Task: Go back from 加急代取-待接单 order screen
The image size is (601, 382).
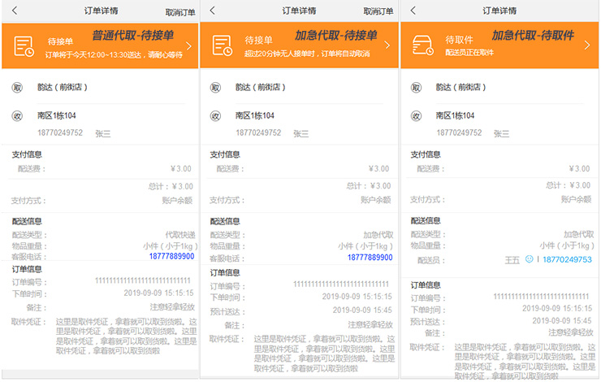Action: [x=213, y=11]
